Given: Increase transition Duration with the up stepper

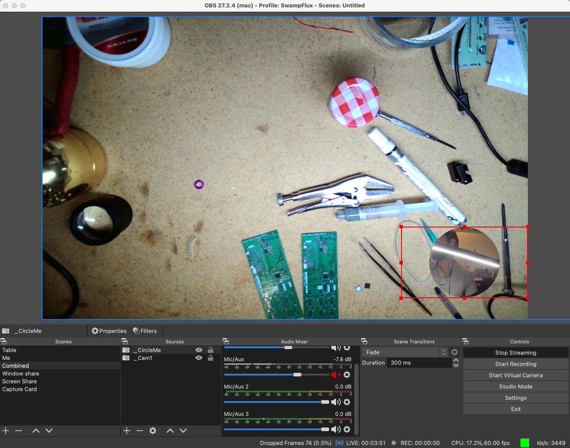Looking at the screenshot, I should point(455,360).
